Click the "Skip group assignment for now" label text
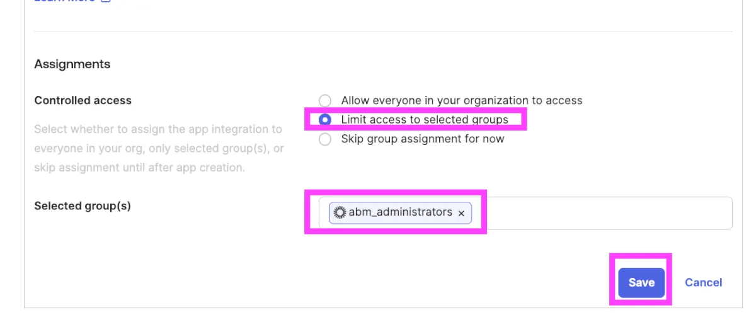 (422, 139)
